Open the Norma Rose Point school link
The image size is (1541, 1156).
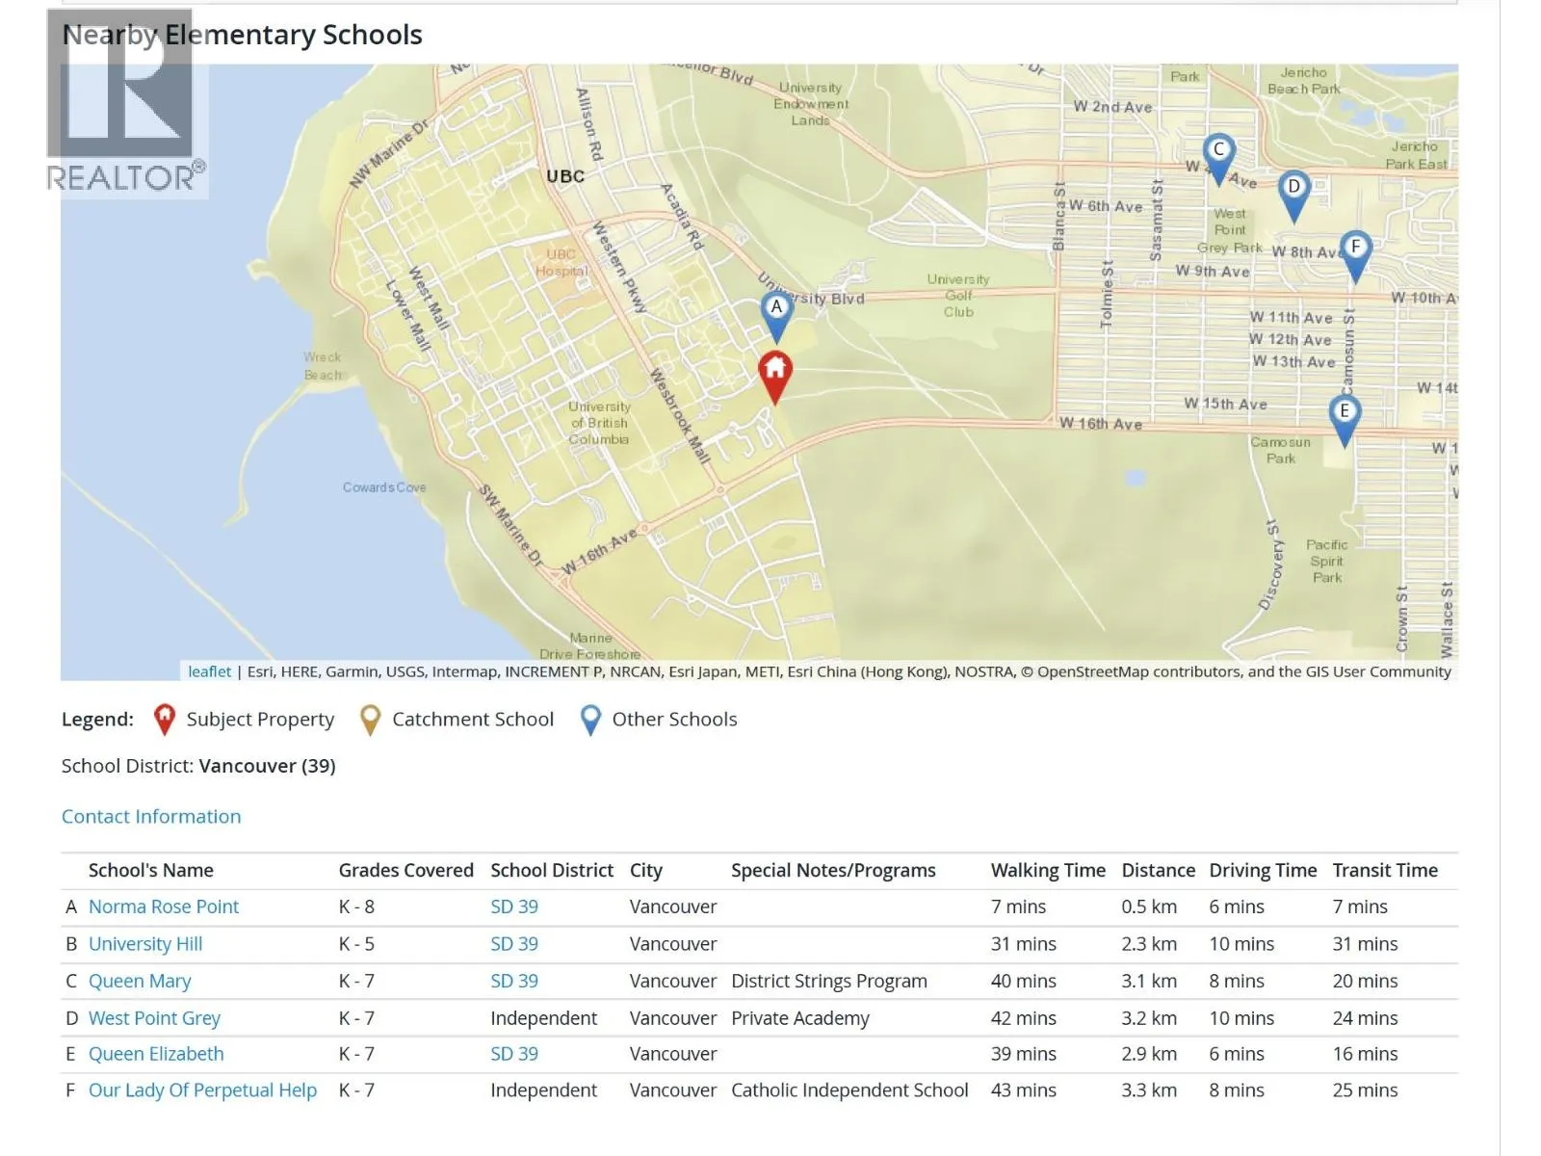(x=164, y=906)
